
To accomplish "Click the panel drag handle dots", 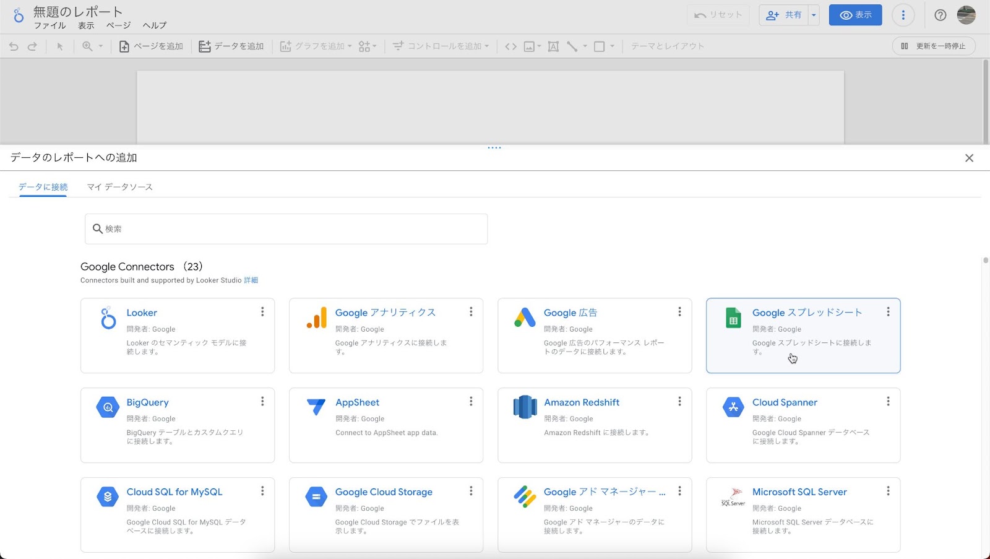I will 494,148.
